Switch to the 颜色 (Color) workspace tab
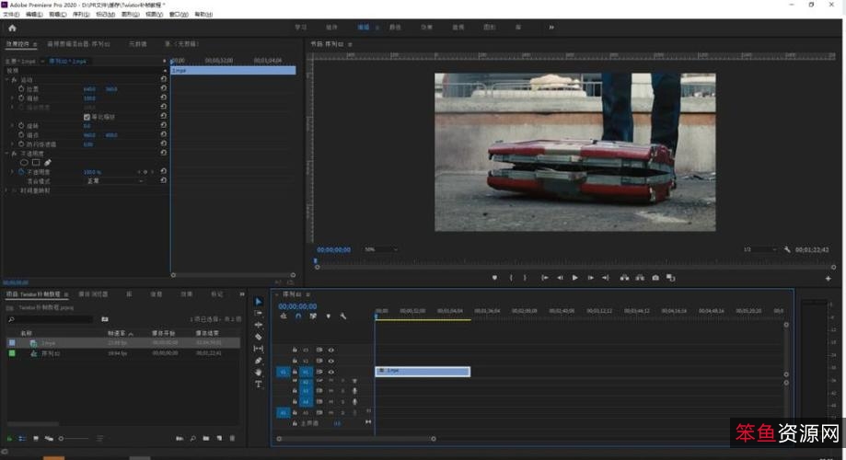The image size is (846, 460). pyautogui.click(x=395, y=28)
